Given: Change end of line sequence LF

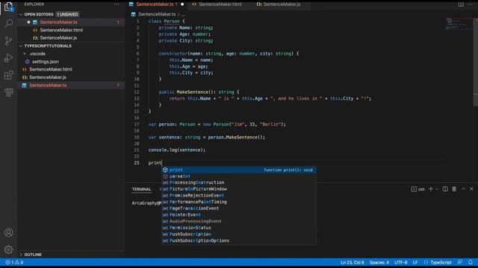Looking at the screenshot, I should [x=415, y=262].
